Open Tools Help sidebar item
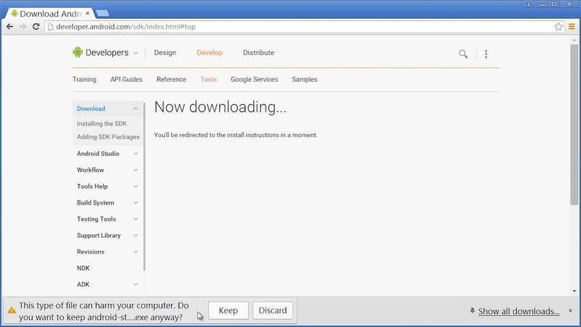 [x=92, y=186]
